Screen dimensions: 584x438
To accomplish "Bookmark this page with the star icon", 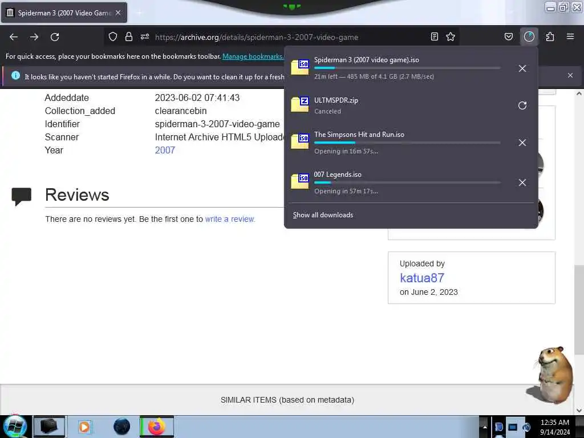I will (x=451, y=36).
